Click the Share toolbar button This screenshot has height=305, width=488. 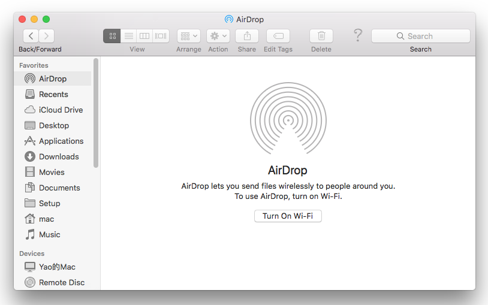click(247, 36)
